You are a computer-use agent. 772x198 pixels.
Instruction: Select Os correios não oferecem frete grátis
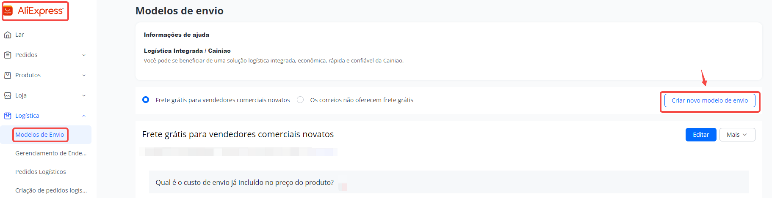[x=300, y=100]
